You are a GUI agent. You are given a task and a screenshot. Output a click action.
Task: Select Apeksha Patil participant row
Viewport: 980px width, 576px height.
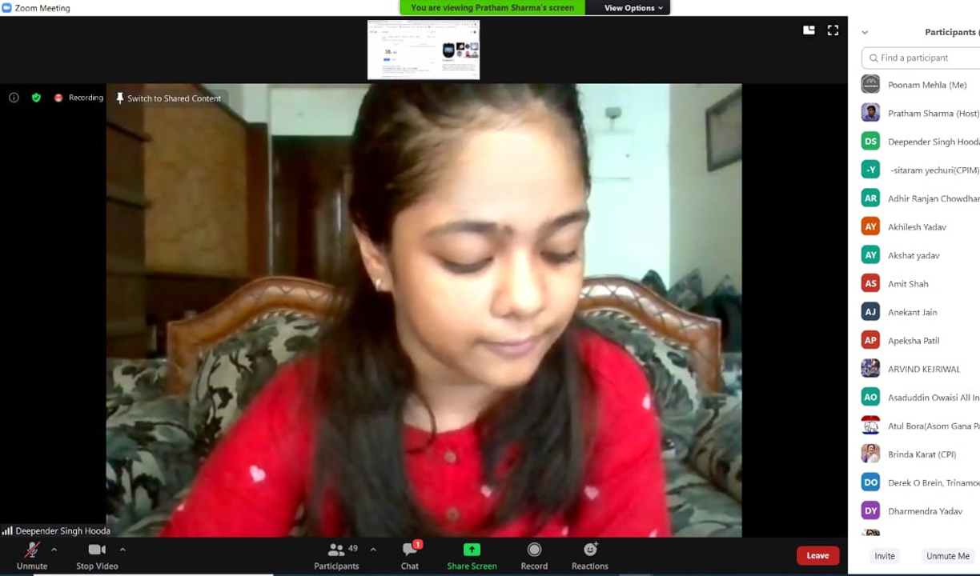pos(921,340)
